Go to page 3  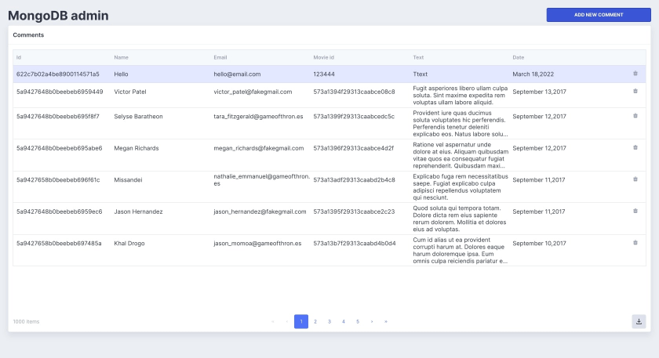329,321
